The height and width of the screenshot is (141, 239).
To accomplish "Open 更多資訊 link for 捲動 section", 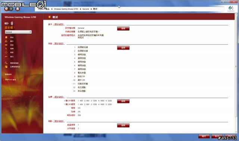I will pyautogui.click(x=59, y=121).
